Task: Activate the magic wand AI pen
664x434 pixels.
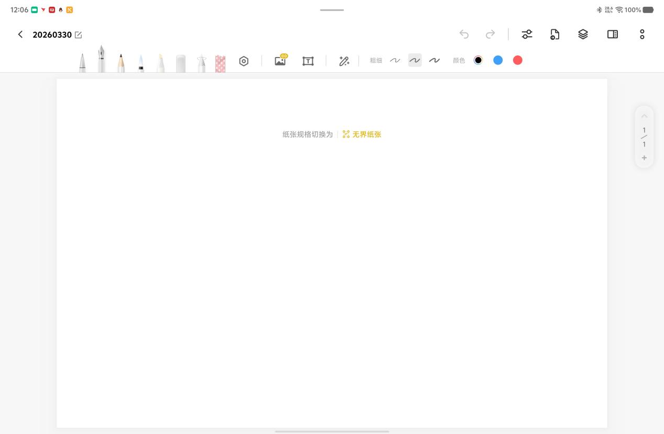Action: tap(344, 61)
